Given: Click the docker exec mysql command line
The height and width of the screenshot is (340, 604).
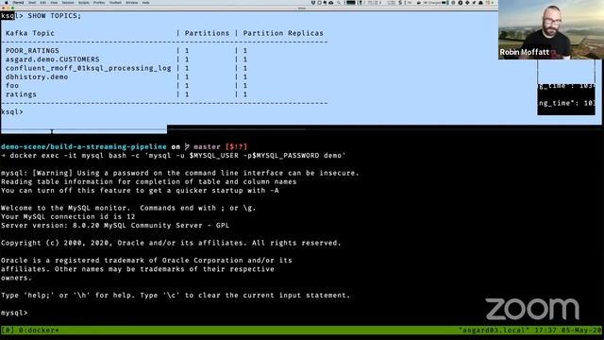Looking at the screenshot, I should tap(174, 156).
